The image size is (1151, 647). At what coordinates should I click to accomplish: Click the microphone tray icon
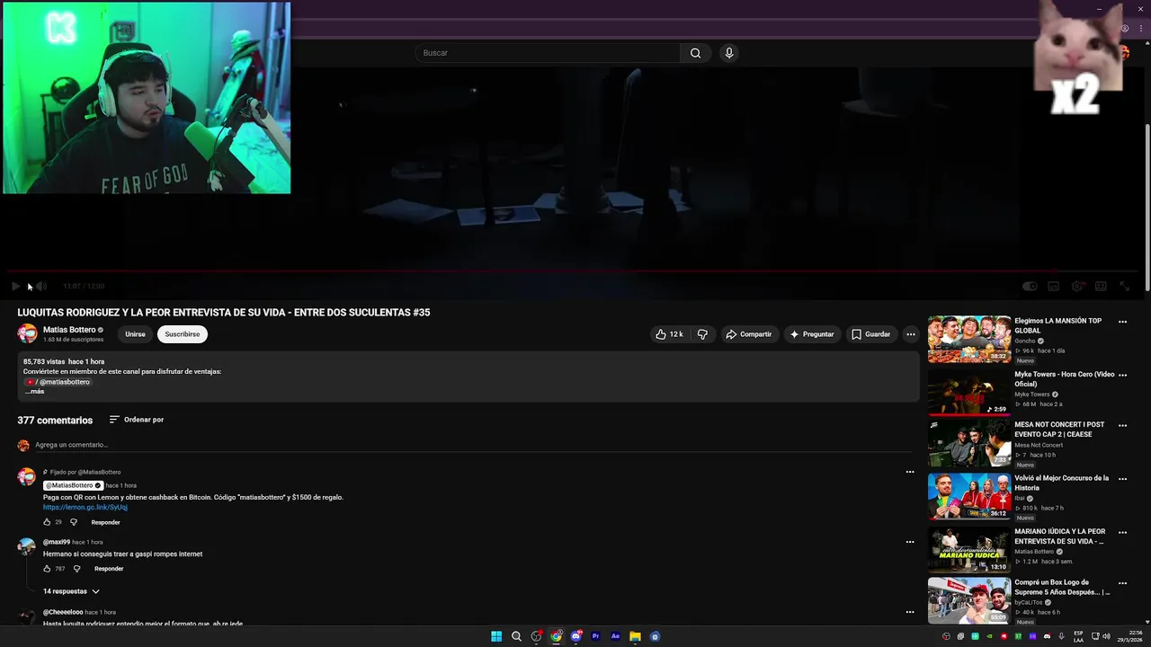[1061, 636]
